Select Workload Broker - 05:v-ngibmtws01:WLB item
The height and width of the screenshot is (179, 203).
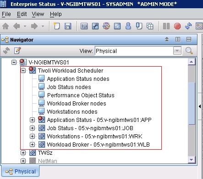pyautogui.click(x=98, y=145)
